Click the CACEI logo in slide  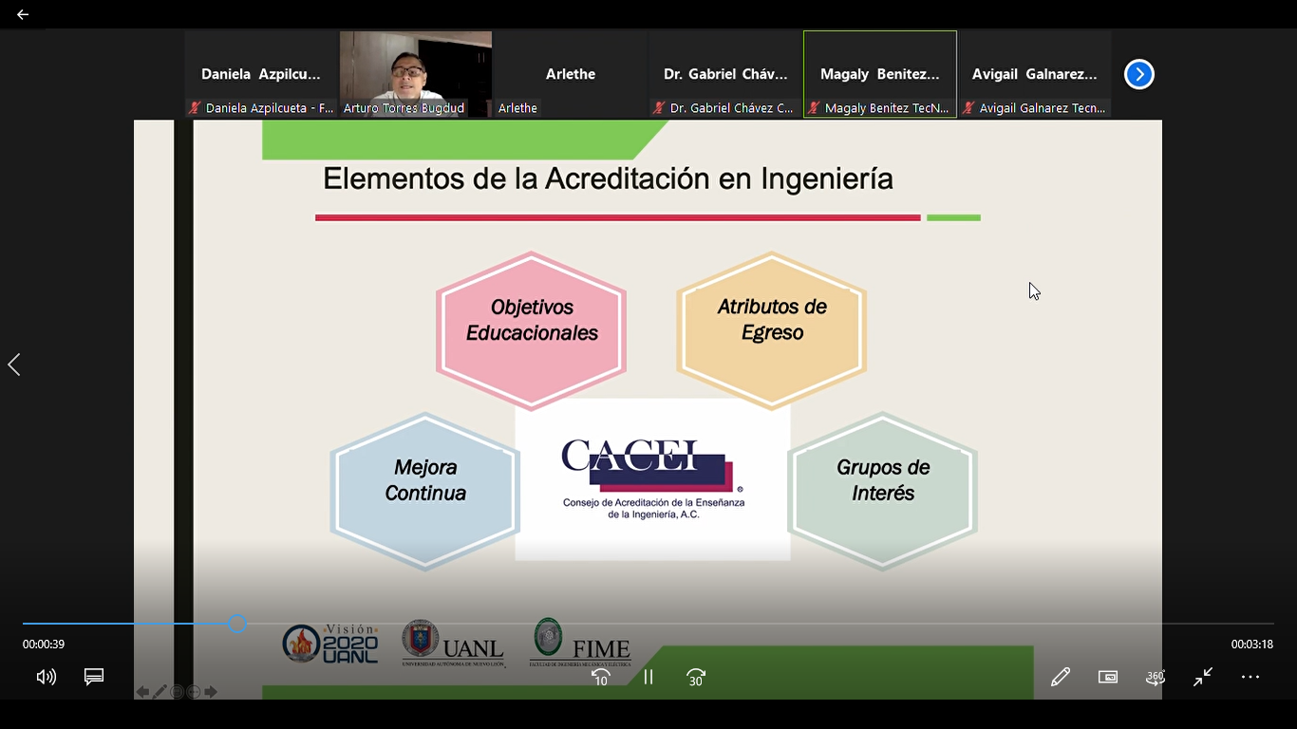coord(652,479)
